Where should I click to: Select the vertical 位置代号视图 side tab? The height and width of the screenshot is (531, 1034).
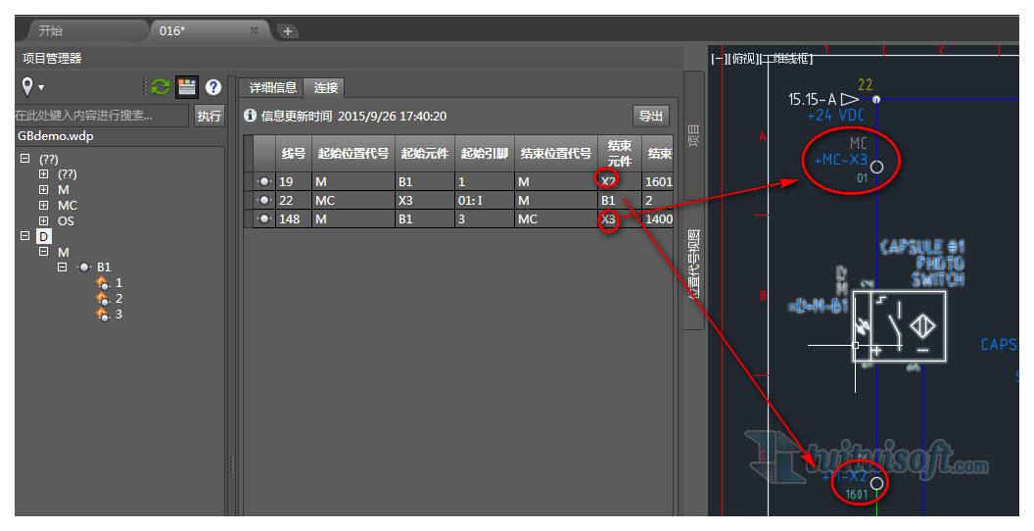tap(693, 264)
